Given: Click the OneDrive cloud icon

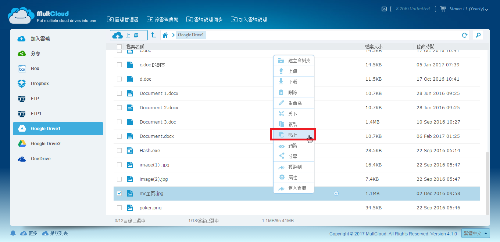Looking at the screenshot, I should 22,159.
